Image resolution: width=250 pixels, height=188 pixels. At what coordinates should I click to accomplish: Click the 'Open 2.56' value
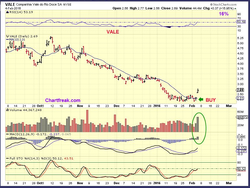pos(120,8)
